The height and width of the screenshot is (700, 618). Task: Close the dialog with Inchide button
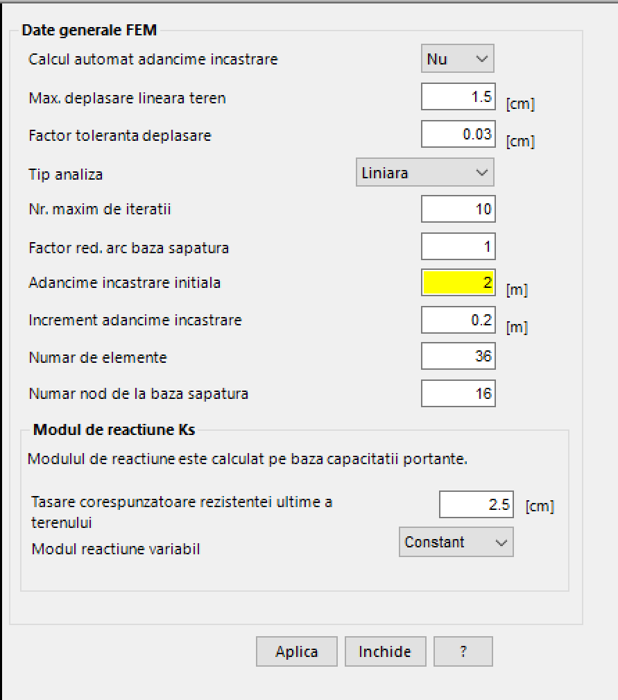(384, 651)
